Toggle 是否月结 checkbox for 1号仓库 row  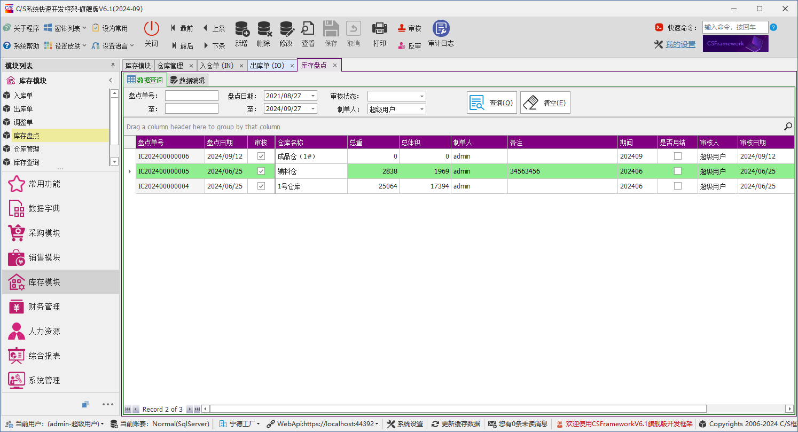(x=678, y=186)
